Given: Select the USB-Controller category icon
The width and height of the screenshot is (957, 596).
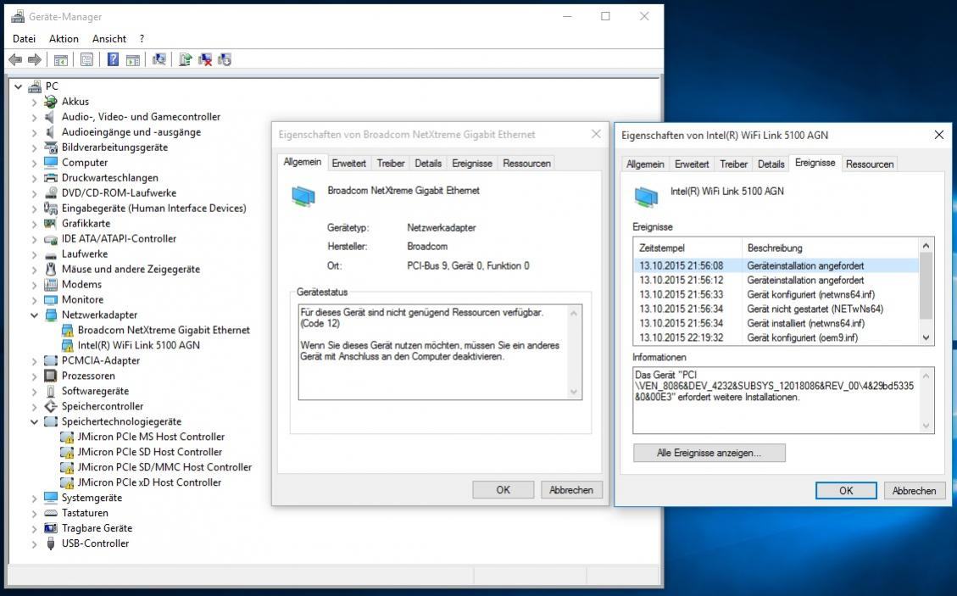Looking at the screenshot, I should click(51, 543).
